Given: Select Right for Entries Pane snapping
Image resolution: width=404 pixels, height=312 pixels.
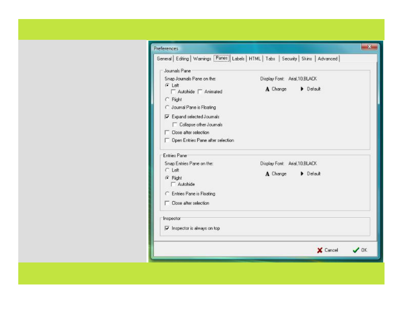Looking at the screenshot, I should coord(167,178).
